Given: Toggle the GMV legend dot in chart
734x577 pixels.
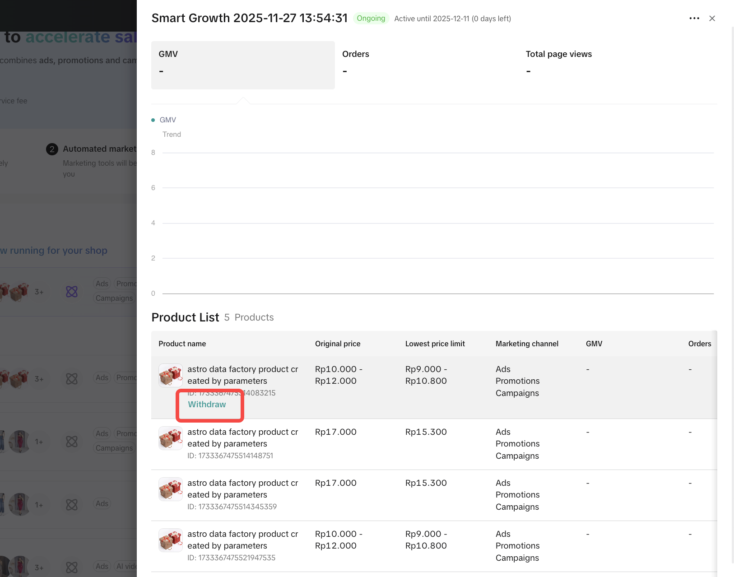Looking at the screenshot, I should pos(153,120).
